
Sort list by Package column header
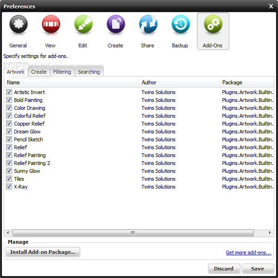click(x=246, y=82)
